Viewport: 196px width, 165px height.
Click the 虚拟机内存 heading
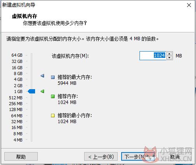tap(25, 16)
